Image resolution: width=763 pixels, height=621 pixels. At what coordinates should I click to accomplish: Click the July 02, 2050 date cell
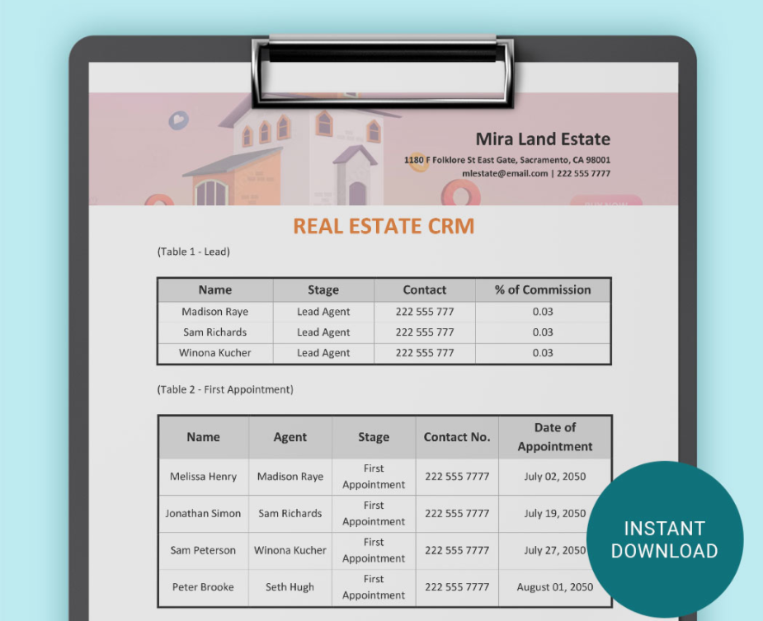pos(555,477)
